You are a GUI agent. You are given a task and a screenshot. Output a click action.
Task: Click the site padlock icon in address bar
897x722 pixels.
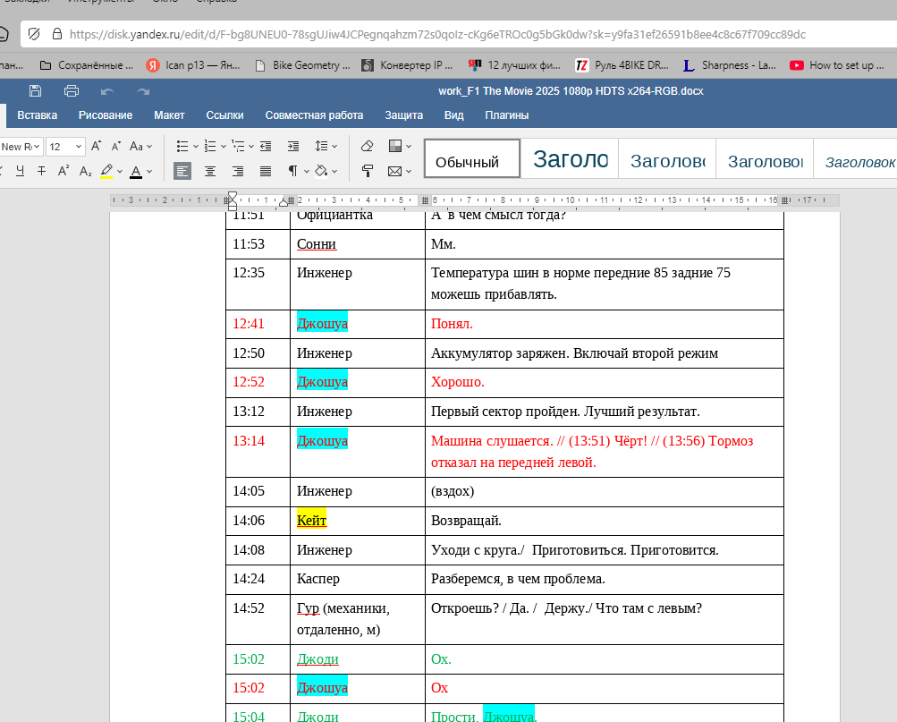coord(56,34)
